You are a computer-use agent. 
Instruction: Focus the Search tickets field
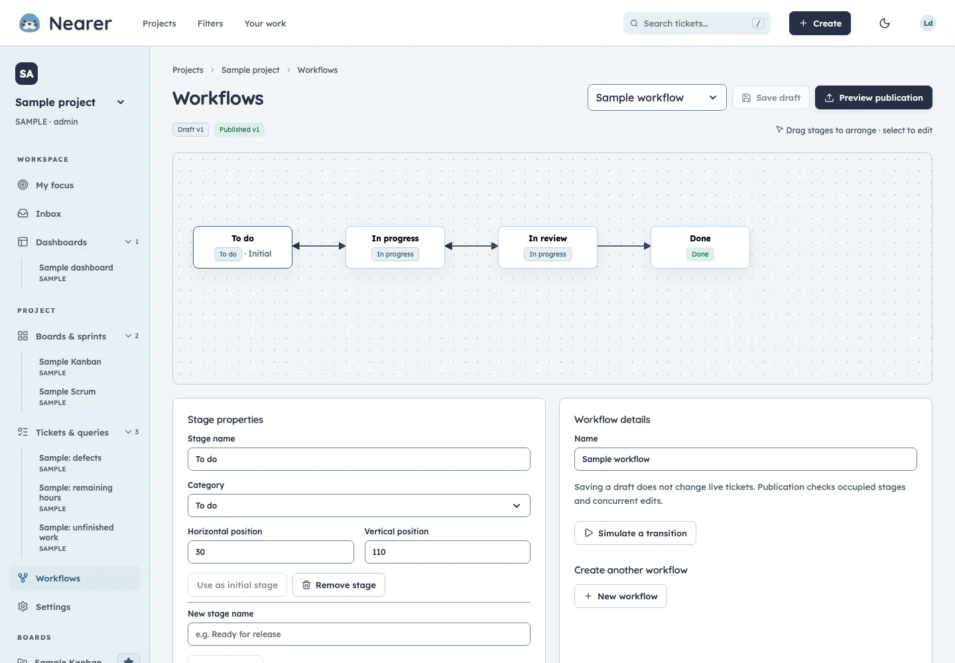click(x=696, y=23)
